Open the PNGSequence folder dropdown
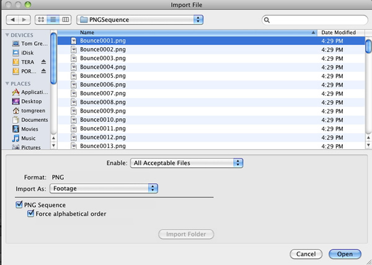This screenshot has width=372, height=265. 139,20
